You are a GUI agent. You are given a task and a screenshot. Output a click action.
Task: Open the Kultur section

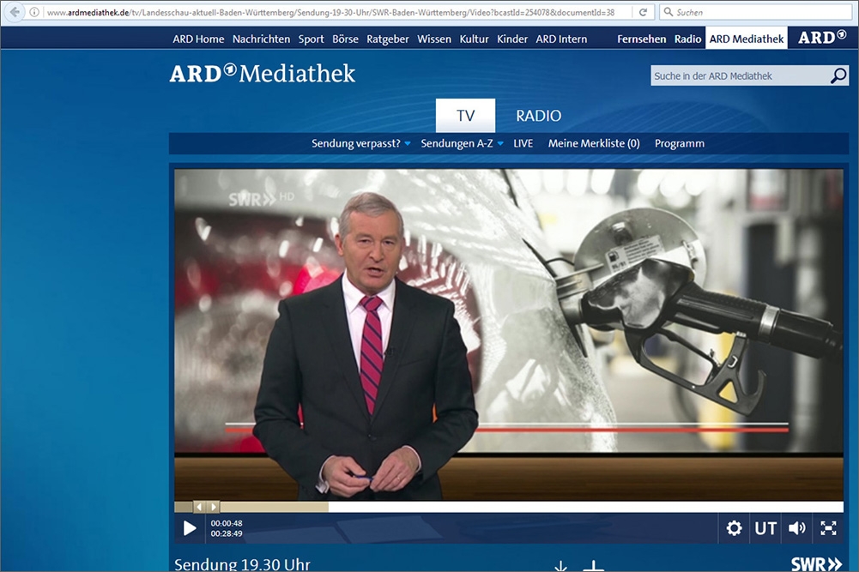tap(474, 39)
